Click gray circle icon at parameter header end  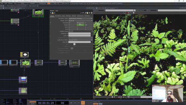pos(92,13)
